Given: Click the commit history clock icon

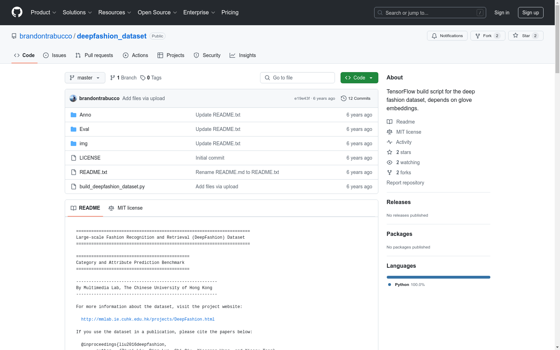Looking at the screenshot, I should pos(344,98).
